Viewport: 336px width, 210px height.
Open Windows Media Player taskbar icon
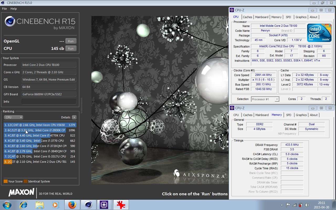(x=56, y=205)
